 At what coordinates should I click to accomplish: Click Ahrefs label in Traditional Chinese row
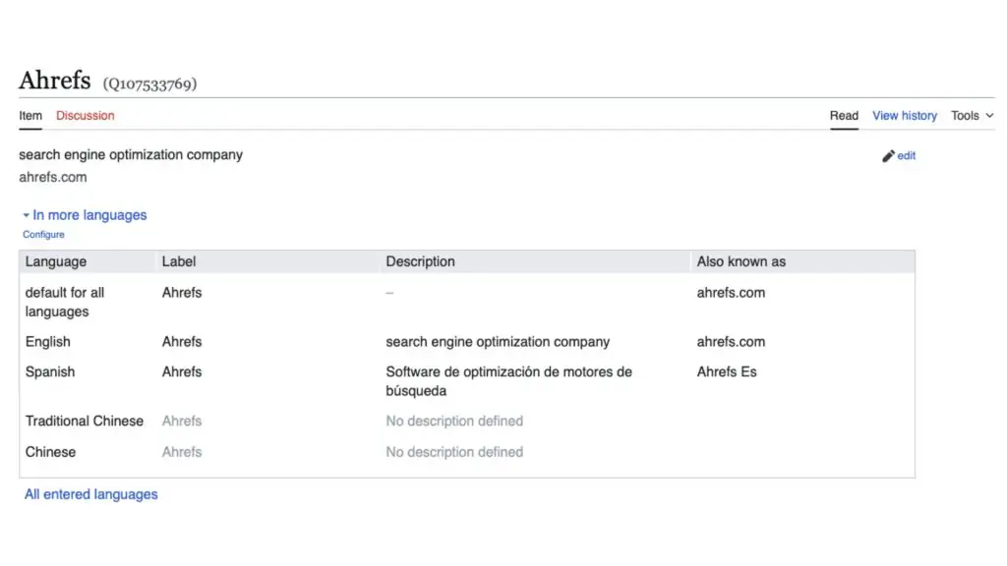[x=182, y=421]
